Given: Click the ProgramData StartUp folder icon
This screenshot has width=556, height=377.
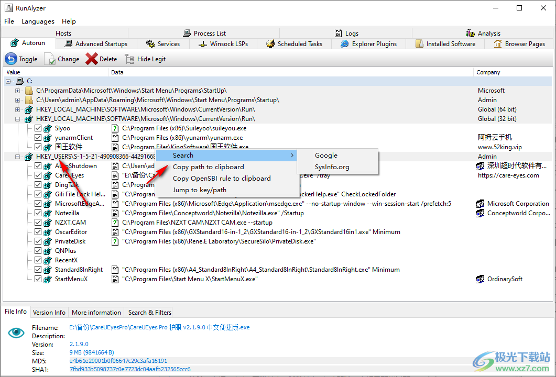Looking at the screenshot, I should 29,91.
